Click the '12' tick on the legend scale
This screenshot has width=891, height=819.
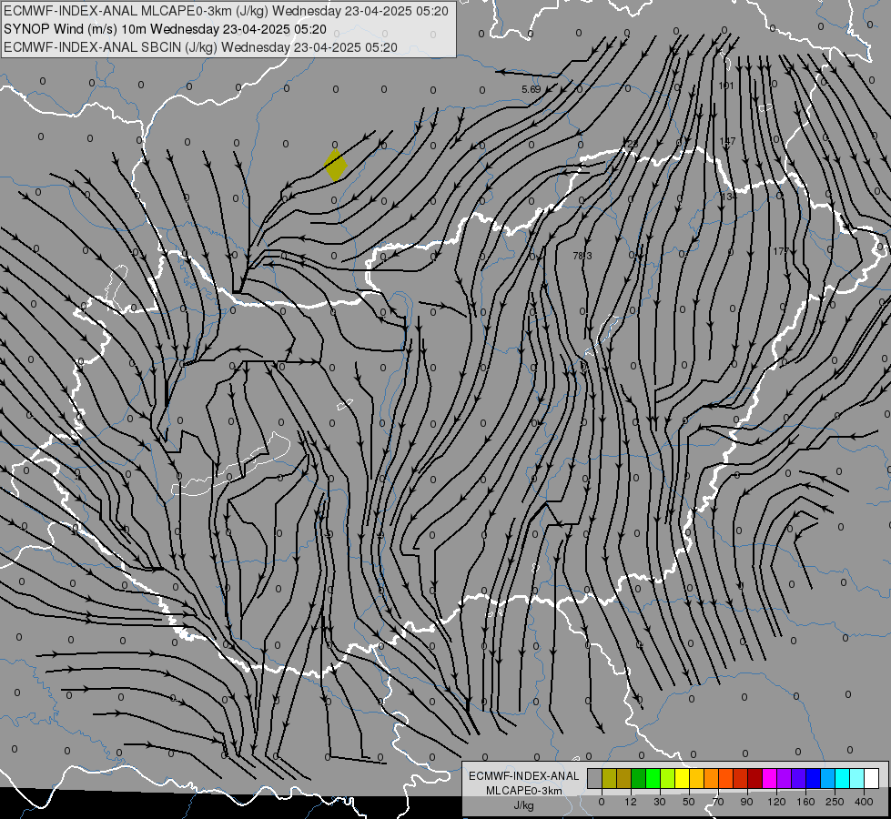click(x=630, y=802)
